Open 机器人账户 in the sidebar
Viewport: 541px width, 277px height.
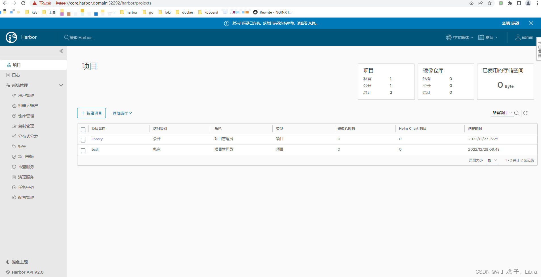pos(28,106)
